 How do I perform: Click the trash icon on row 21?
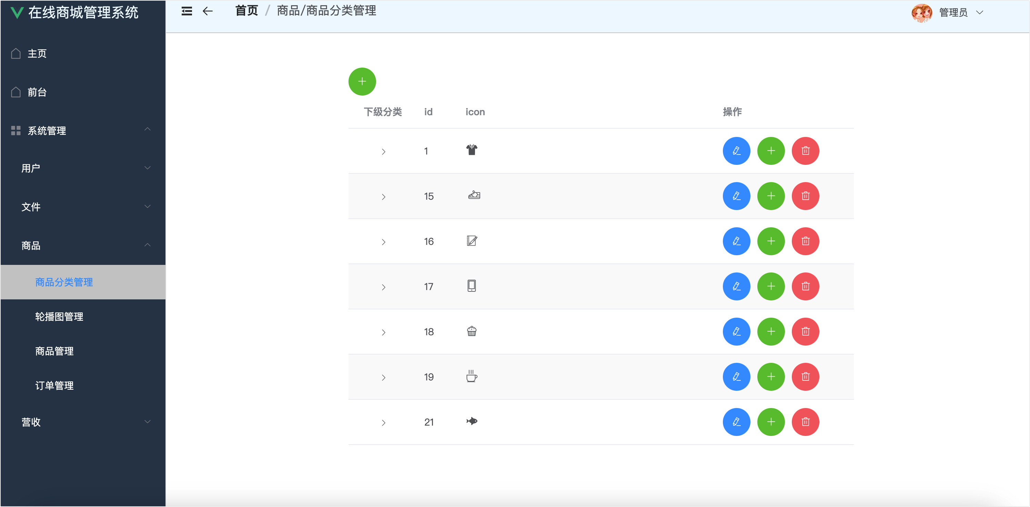(805, 422)
